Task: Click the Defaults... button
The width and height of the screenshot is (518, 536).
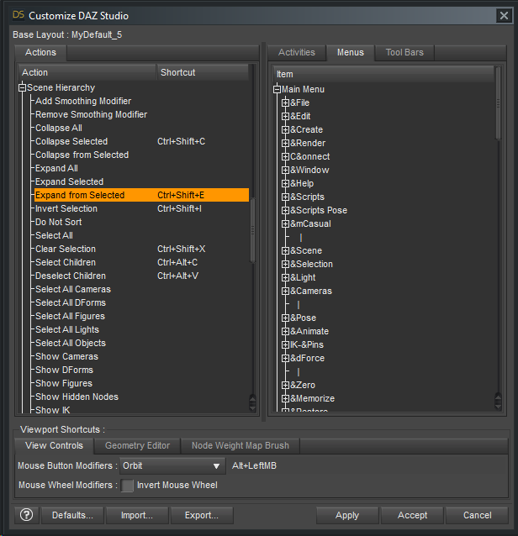Action: (x=72, y=516)
